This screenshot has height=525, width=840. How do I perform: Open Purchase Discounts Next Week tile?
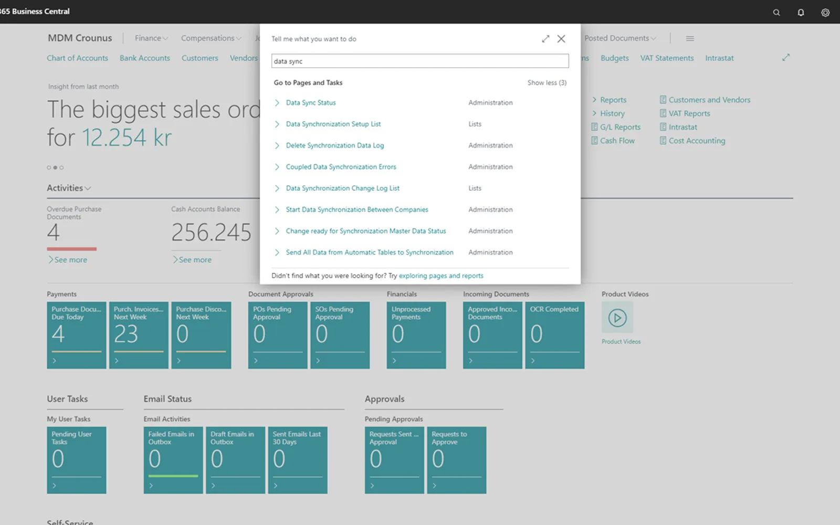pos(201,335)
